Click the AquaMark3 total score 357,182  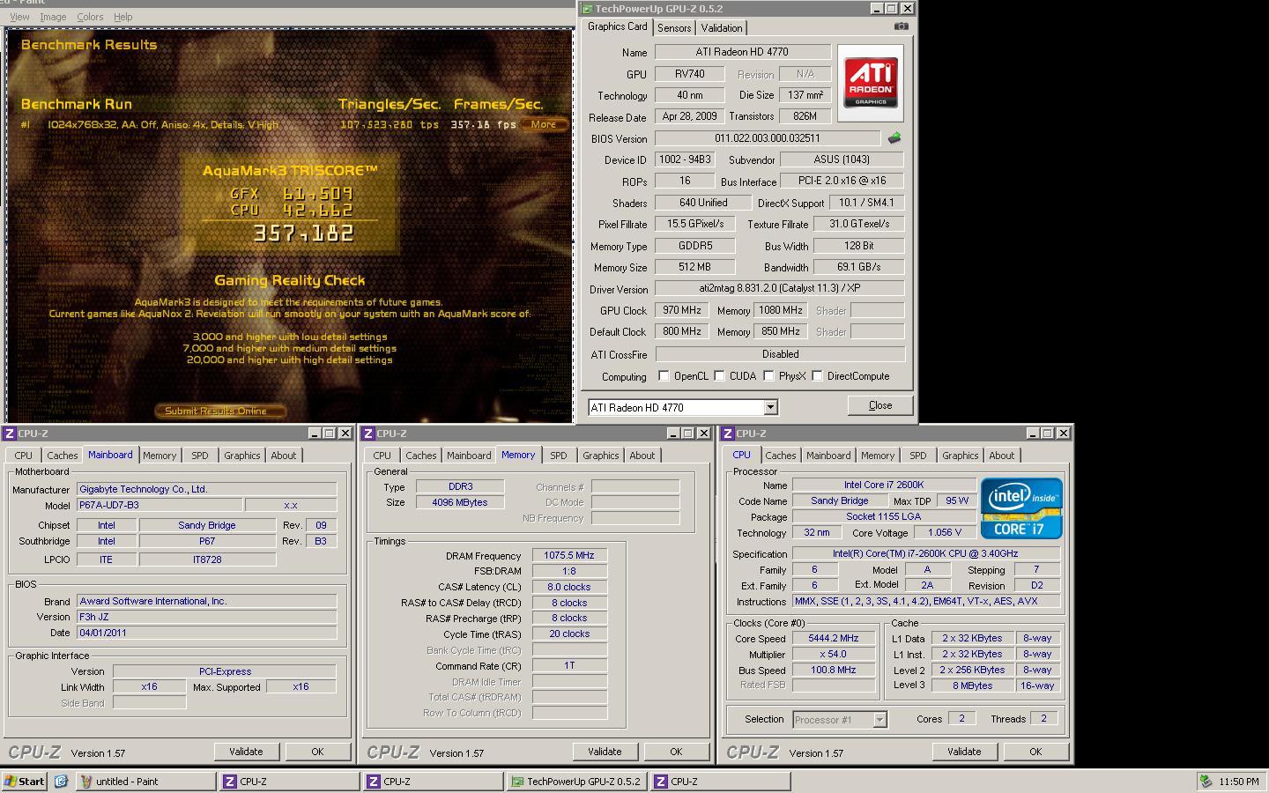304,233
